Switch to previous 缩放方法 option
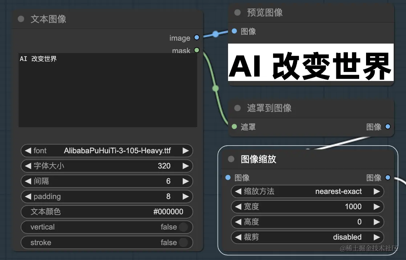 point(238,191)
